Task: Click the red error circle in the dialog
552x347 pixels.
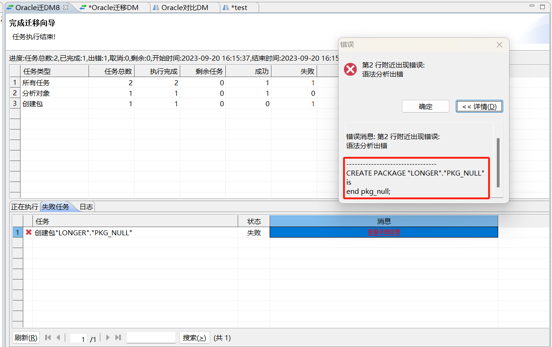Action: pyautogui.click(x=349, y=70)
